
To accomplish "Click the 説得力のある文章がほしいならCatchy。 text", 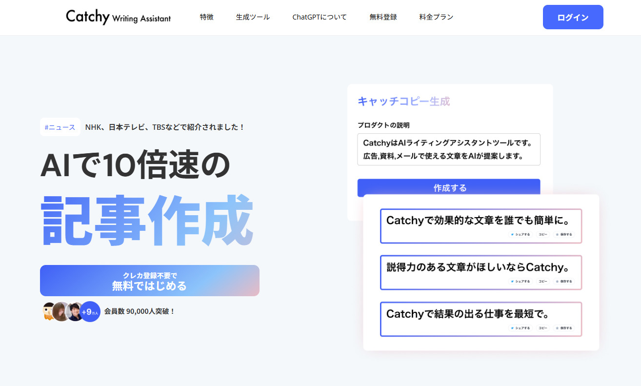I will [478, 267].
